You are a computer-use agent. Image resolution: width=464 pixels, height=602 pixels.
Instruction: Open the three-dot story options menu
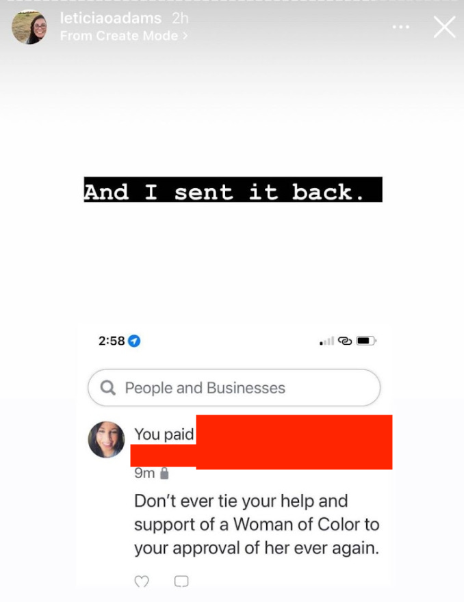coord(400,27)
